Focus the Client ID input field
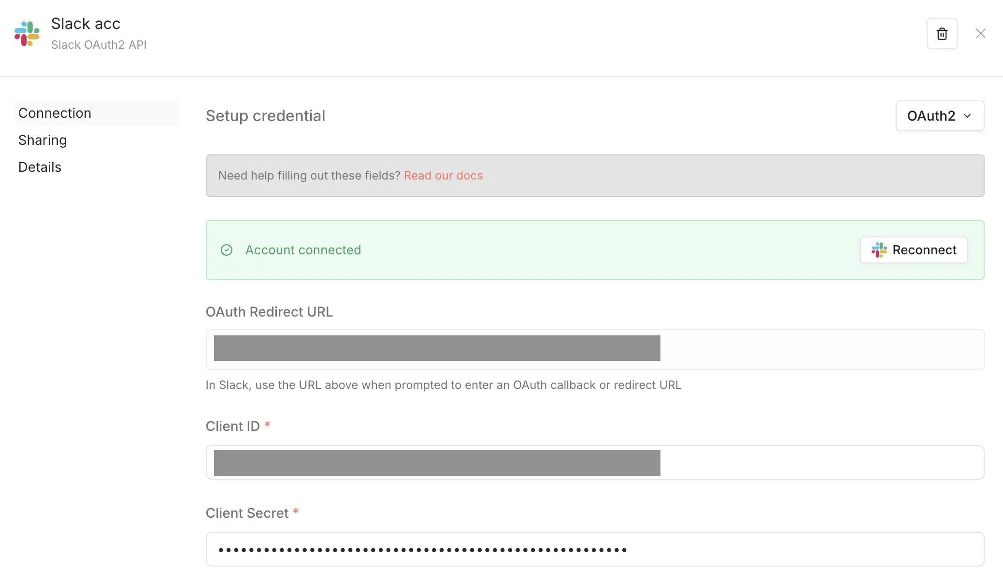 point(594,462)
